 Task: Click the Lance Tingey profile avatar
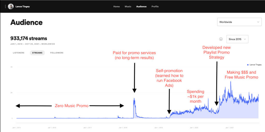pyautogui.click(x=11, y=6)
